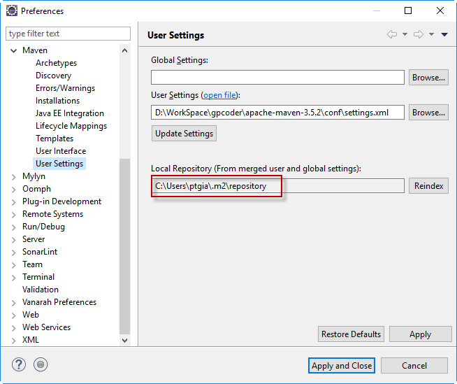Open the Lifecycle Mappings page
457x384 pixels.
[x=71, y=126]
